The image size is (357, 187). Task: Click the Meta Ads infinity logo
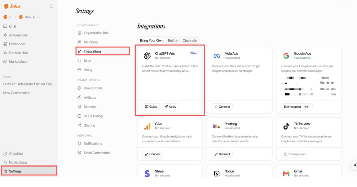[217, 56]
